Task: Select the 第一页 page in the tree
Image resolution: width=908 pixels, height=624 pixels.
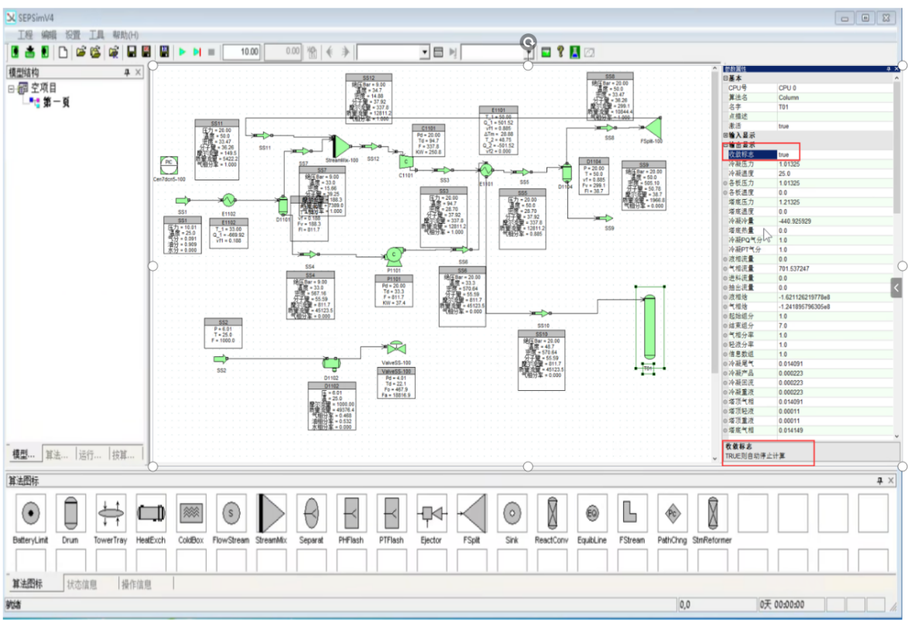Action: 57,102
